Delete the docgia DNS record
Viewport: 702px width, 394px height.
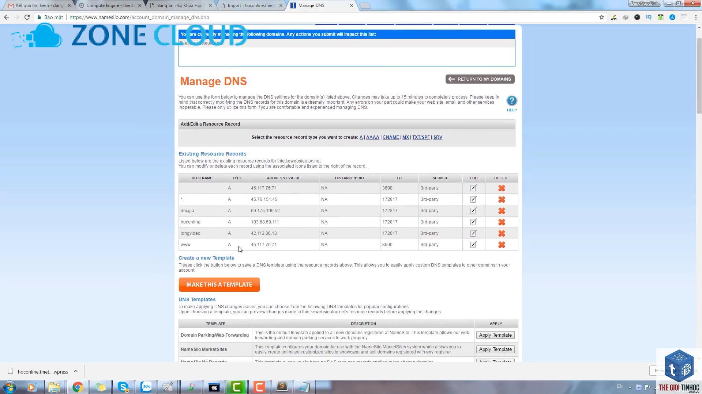pos(502,211)
